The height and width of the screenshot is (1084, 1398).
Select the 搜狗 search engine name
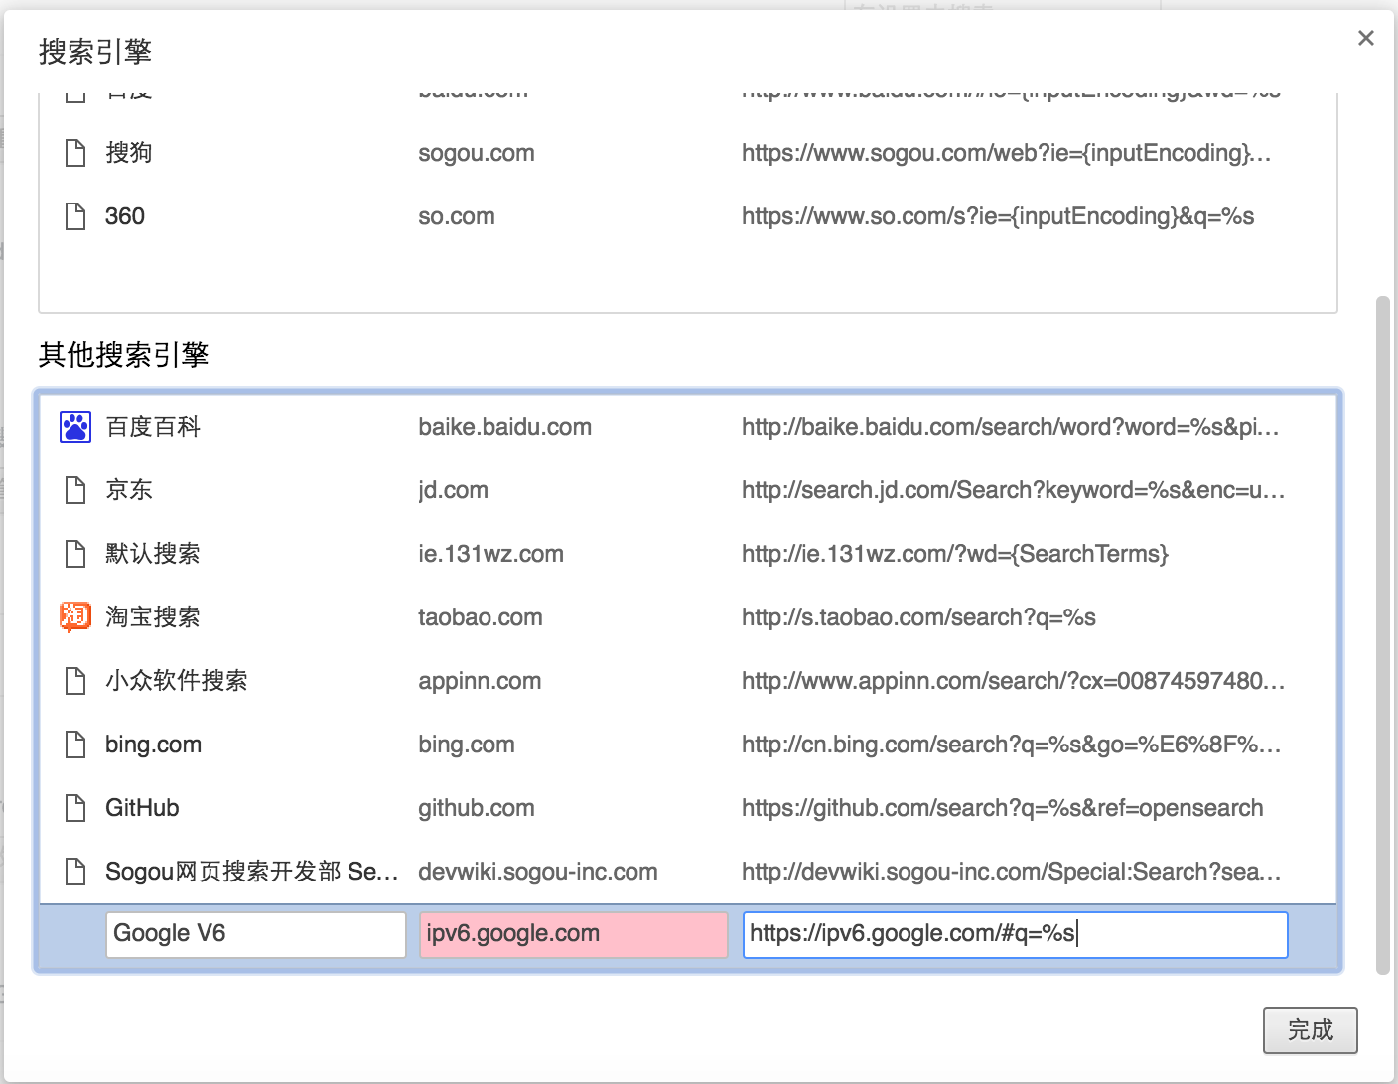click(129, 153)
